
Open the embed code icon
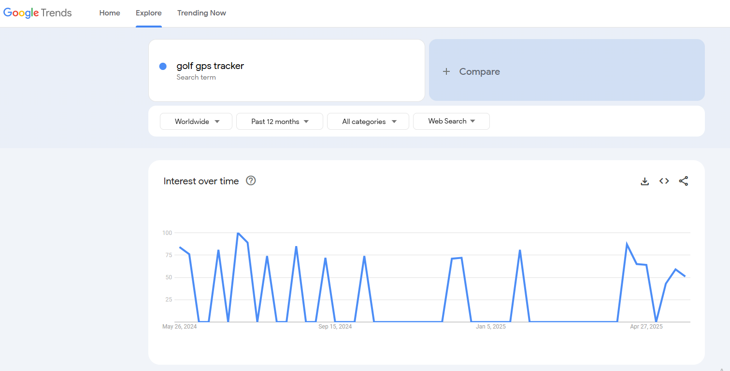(664, 181)
